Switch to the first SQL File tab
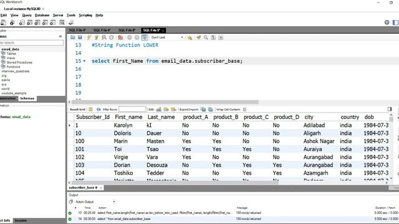The image size is (399, 224). pos(77,30)
